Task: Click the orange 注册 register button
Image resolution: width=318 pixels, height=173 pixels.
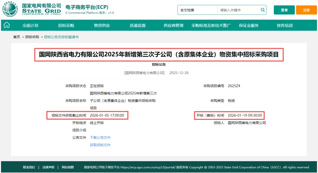Action: click(306, 10)
